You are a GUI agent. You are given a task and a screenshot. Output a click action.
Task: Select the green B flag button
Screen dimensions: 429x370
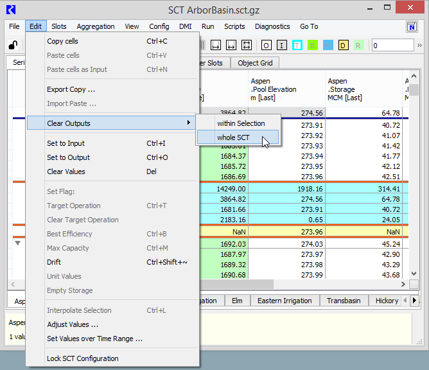coord(313,46)
